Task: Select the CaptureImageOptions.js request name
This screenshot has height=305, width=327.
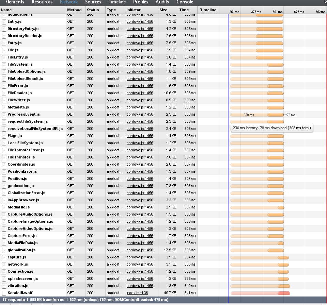Action: (30, 221)
